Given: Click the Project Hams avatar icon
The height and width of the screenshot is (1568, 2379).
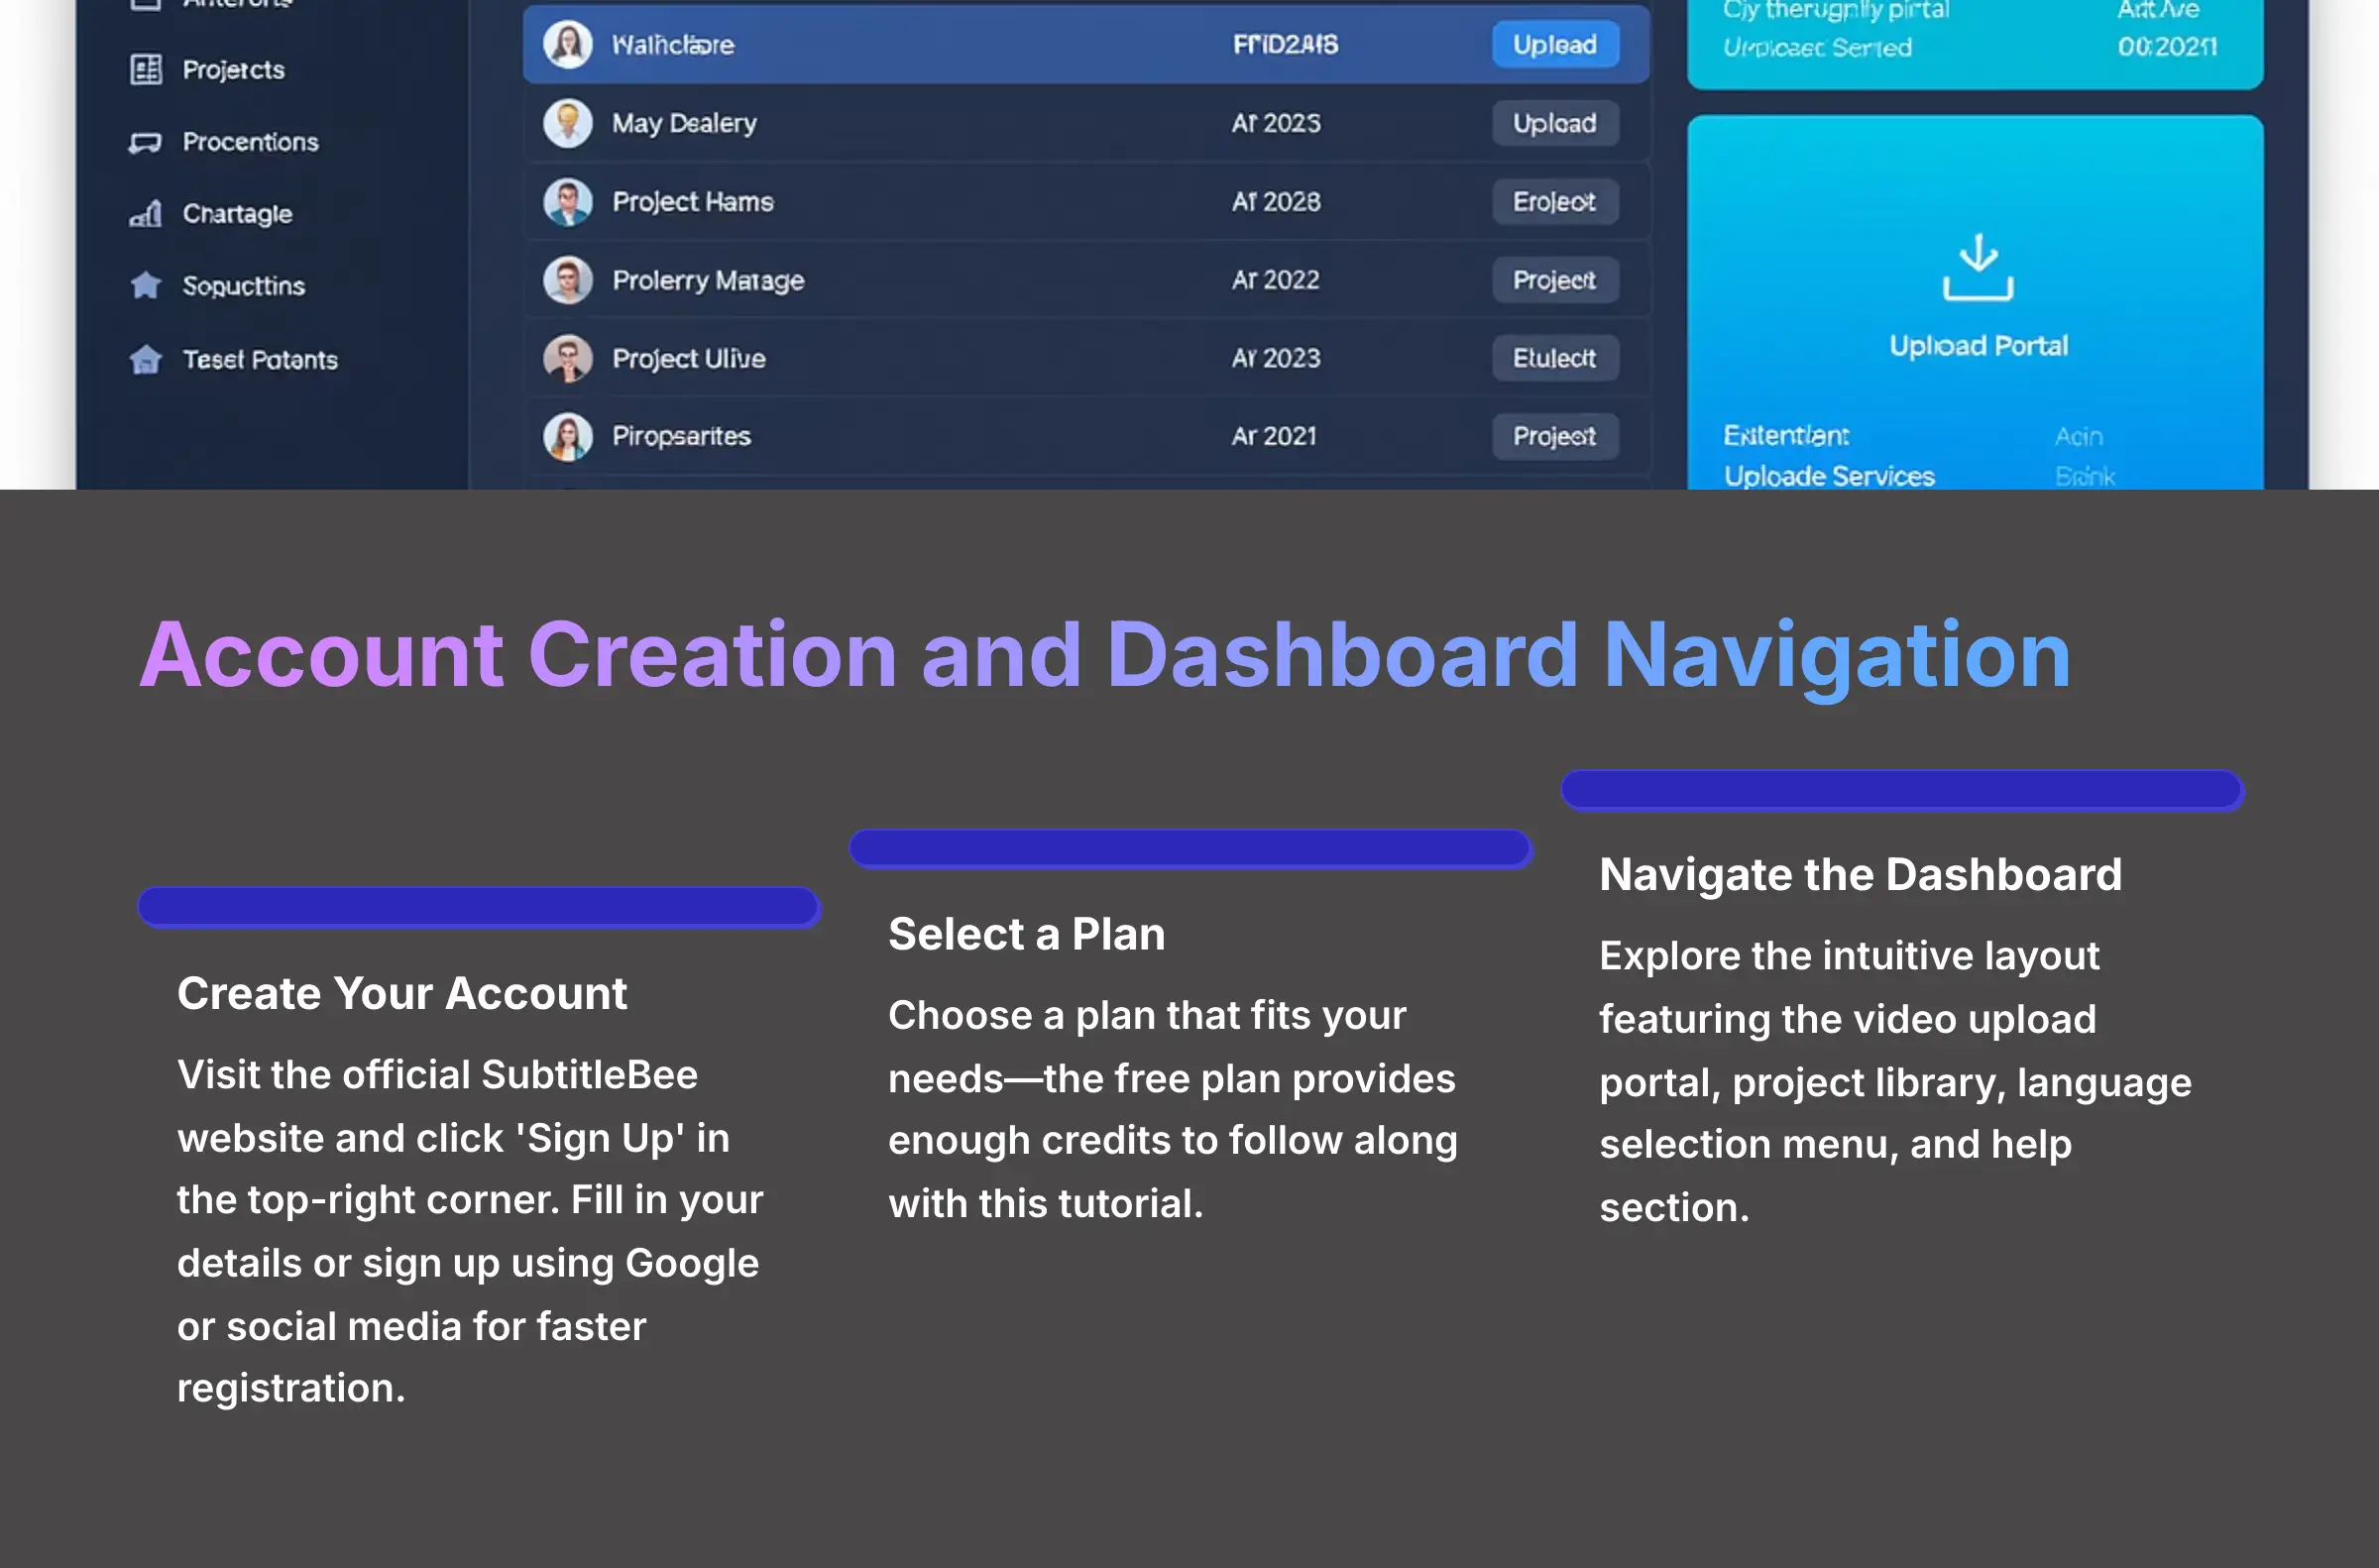Looking at the screenshot, I should pyautogui.click(x=568, y=201).
